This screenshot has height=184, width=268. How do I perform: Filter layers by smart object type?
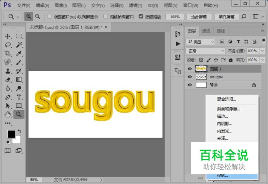(x=254, y=41)
